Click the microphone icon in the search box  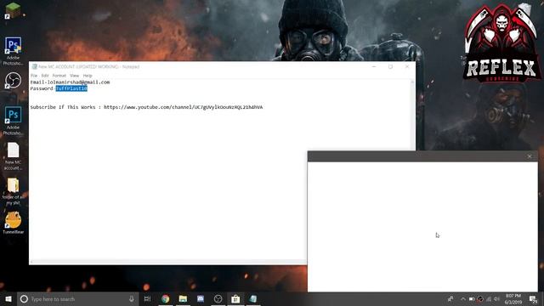132,298
